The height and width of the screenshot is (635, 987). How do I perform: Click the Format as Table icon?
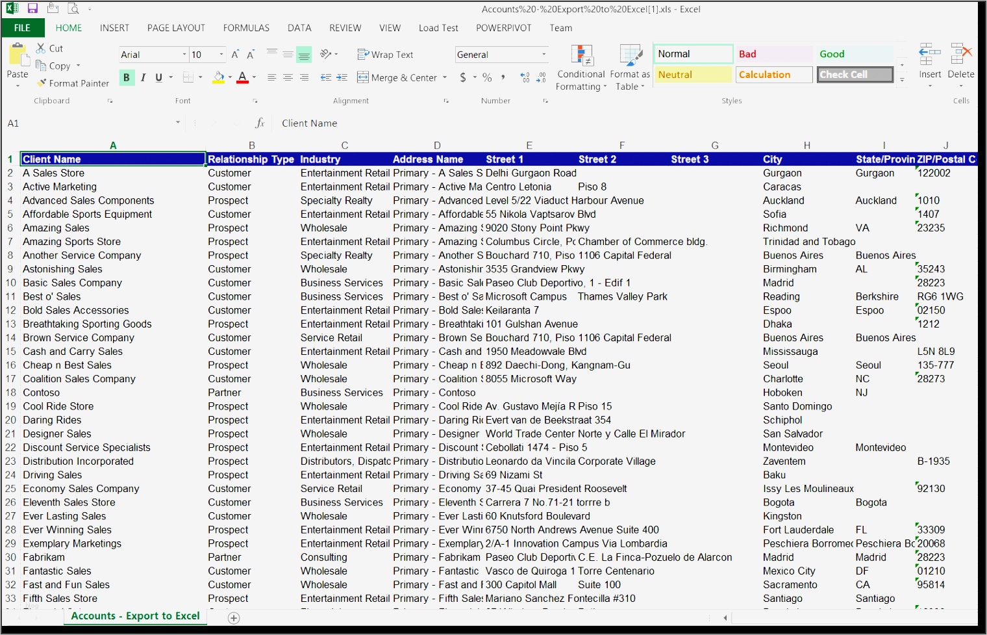(x=629, y=68)
